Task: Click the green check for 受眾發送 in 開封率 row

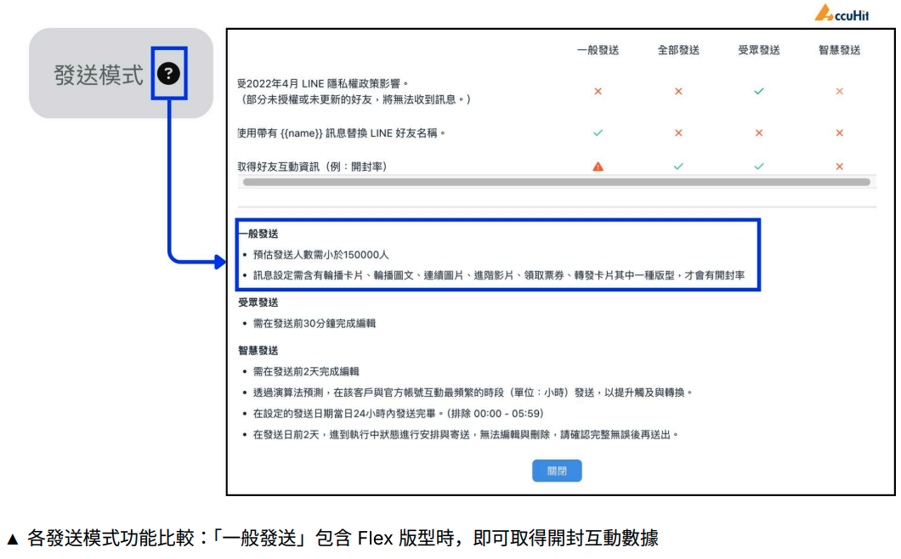Action: (x=759, y=167)
